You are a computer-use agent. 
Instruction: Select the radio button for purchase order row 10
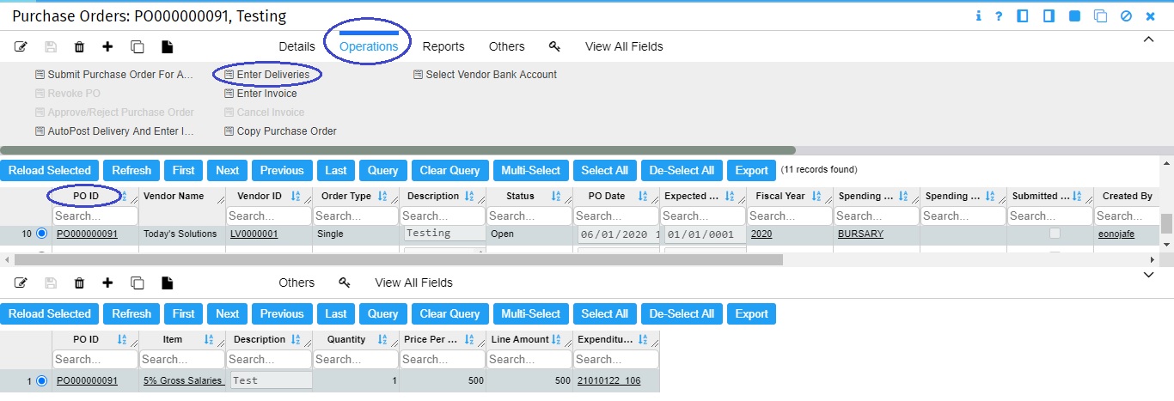click(x=42, y=234)
